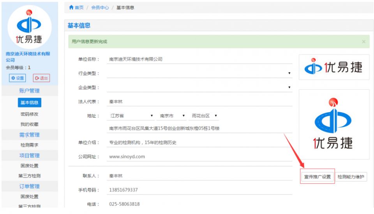Click the home icon in breadcrumb
The height and width of the screenshot is (214, 374).
71,7
